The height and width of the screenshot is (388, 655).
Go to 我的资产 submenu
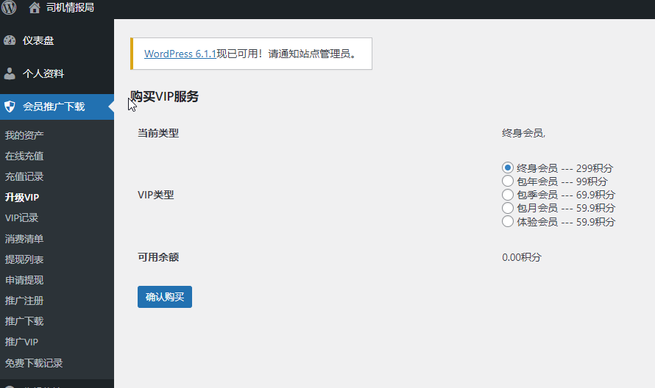point(24,135)
